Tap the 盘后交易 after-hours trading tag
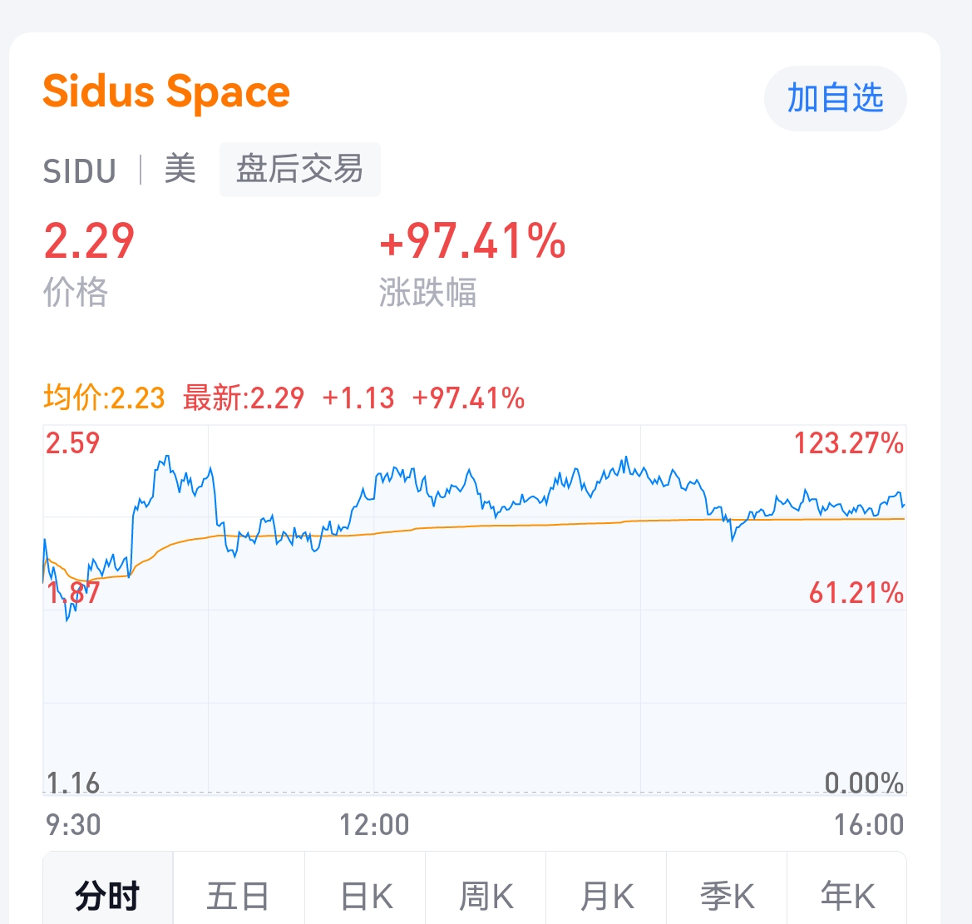This screenshot has height=924, width=972. coord(299,170)
